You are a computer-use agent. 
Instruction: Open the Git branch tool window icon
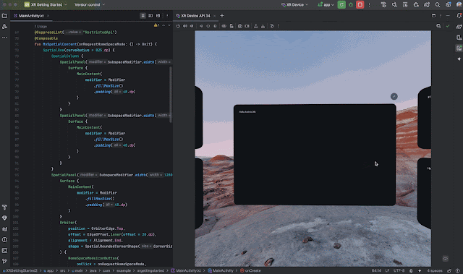coord(4,261)
